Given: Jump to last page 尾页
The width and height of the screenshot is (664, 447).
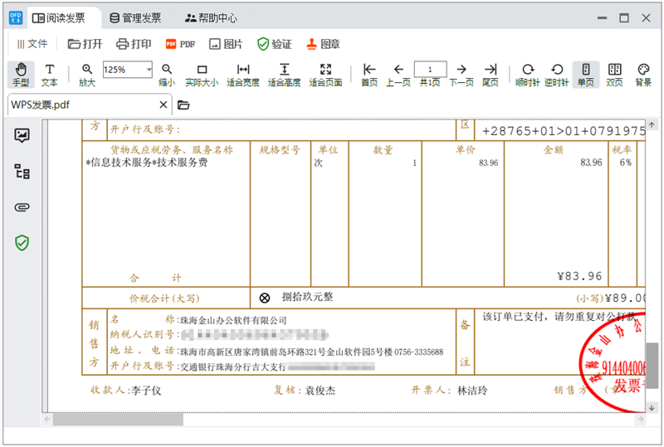Looking at the screenshot, I should click(x=491, y=75).
